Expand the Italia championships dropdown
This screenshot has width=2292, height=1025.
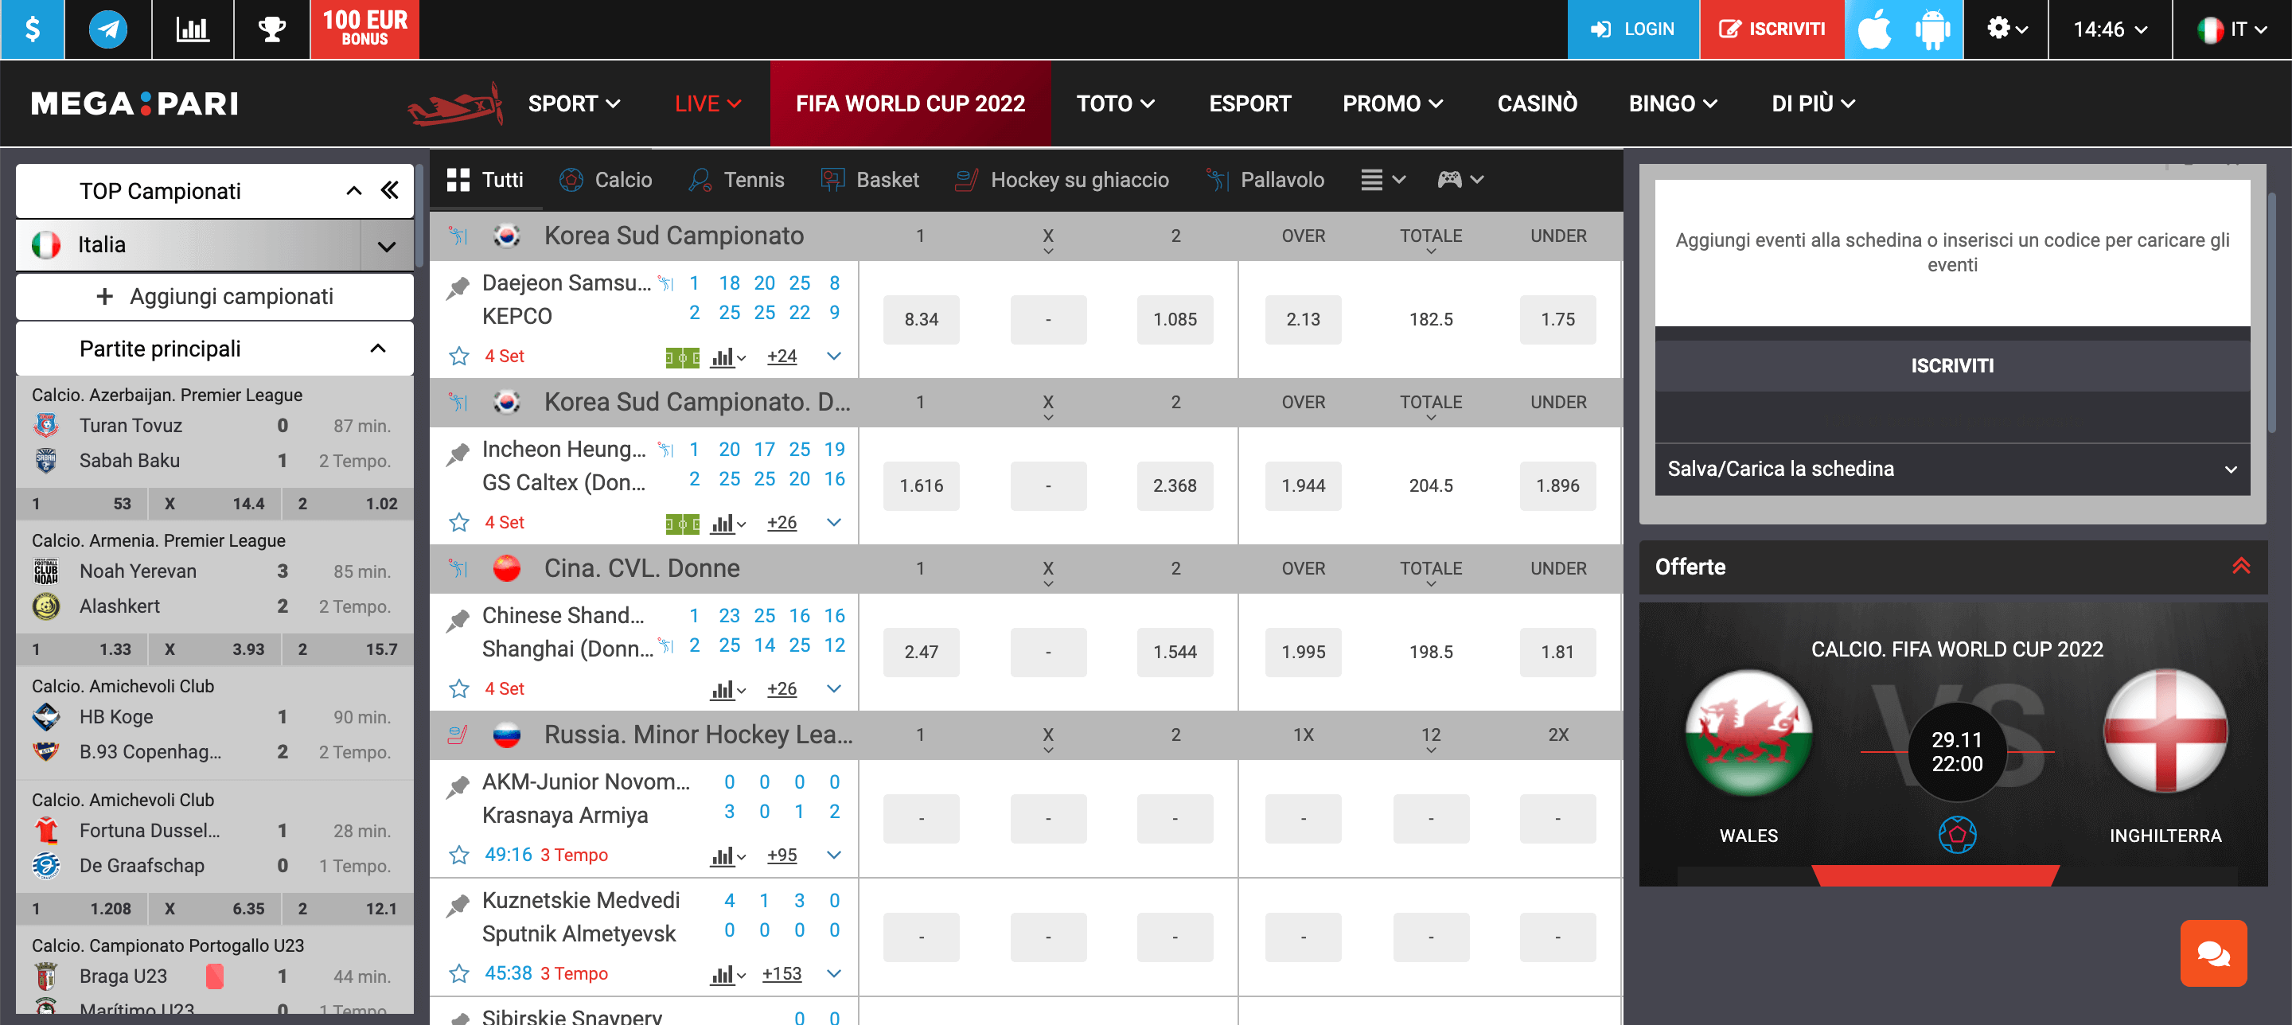pos(386,246)
